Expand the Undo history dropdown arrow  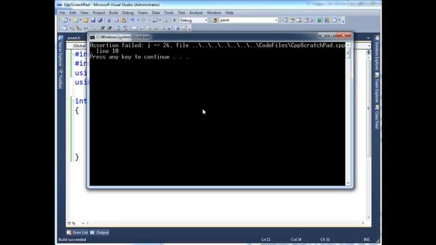pyautogui.click(x=138, y=20)
